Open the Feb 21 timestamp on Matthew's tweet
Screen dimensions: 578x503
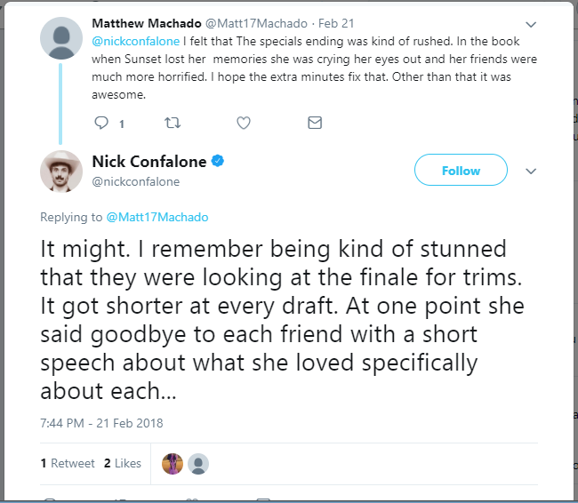click(335, 24)
